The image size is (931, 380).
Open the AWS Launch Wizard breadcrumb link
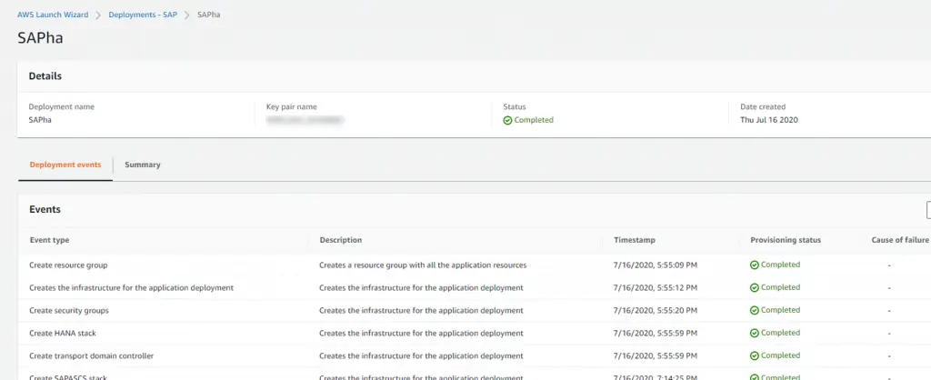53,15
